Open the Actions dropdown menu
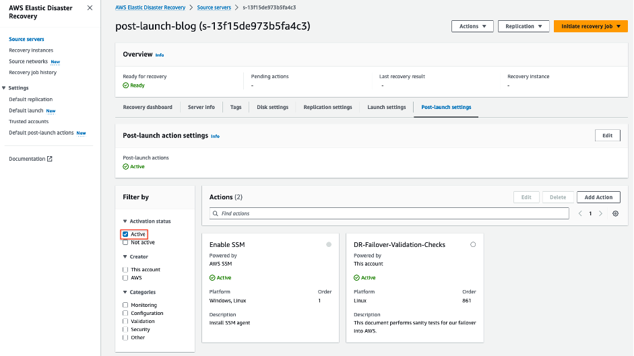This screenshot has height=356, width=634. pyautogui.click(x=472, y=26)
